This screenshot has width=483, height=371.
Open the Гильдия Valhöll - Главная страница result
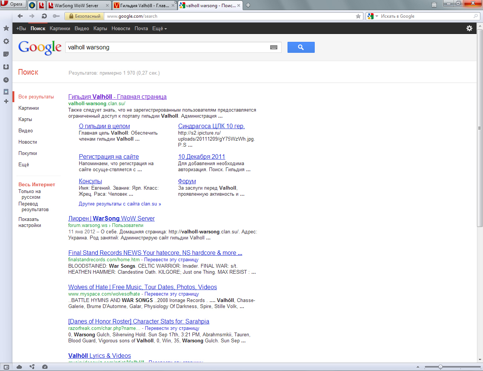click(117, 97)
